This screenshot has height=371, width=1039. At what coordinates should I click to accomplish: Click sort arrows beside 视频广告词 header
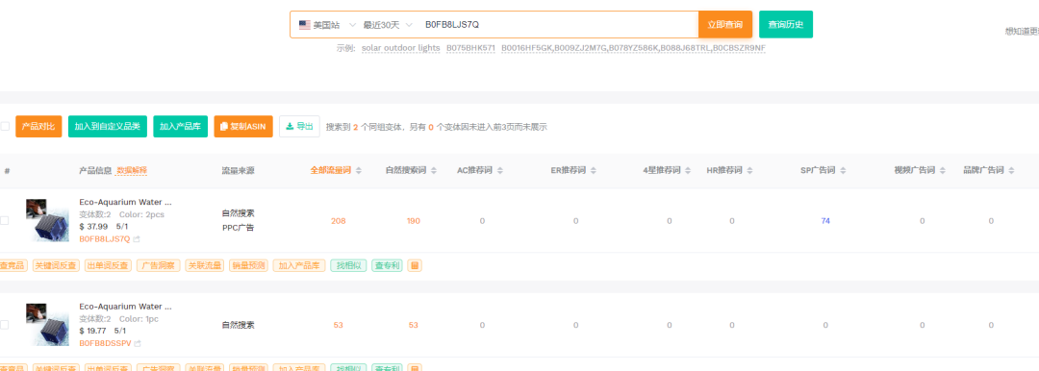click(x=941, y=171)
